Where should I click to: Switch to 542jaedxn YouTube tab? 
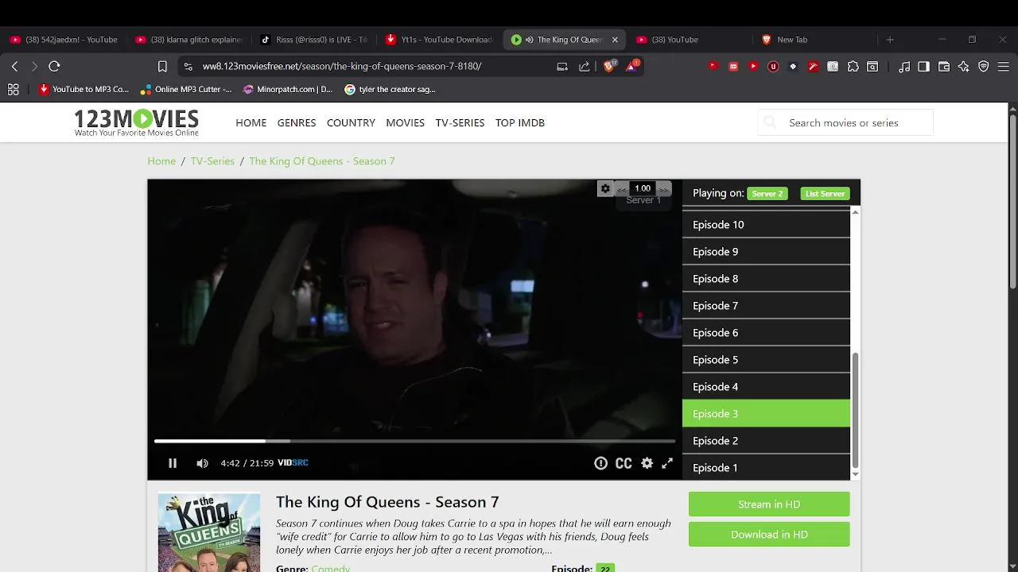[64, 40]
